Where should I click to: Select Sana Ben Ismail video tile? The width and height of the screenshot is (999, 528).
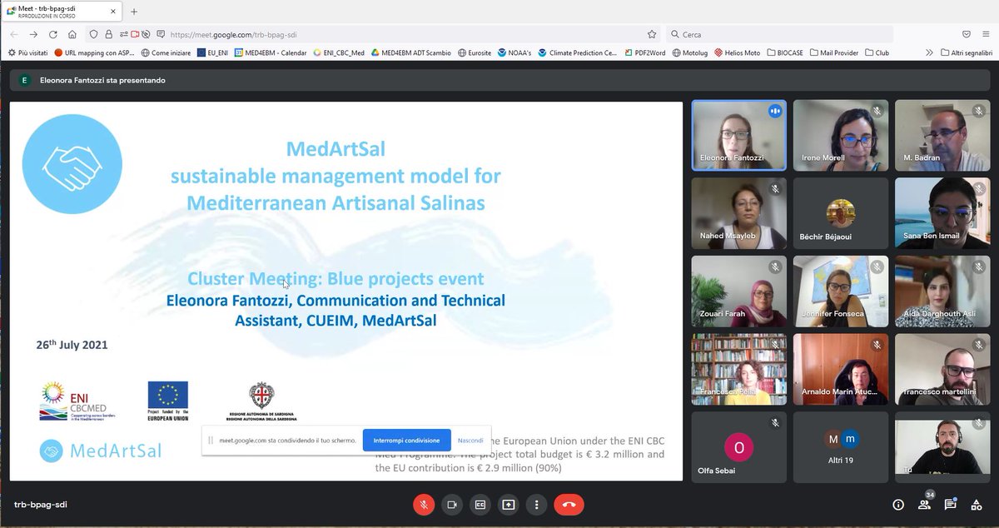tap(942, 213)
